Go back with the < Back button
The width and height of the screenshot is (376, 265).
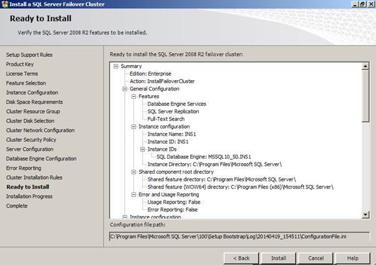pyautogui.click(x=241, y=258)
